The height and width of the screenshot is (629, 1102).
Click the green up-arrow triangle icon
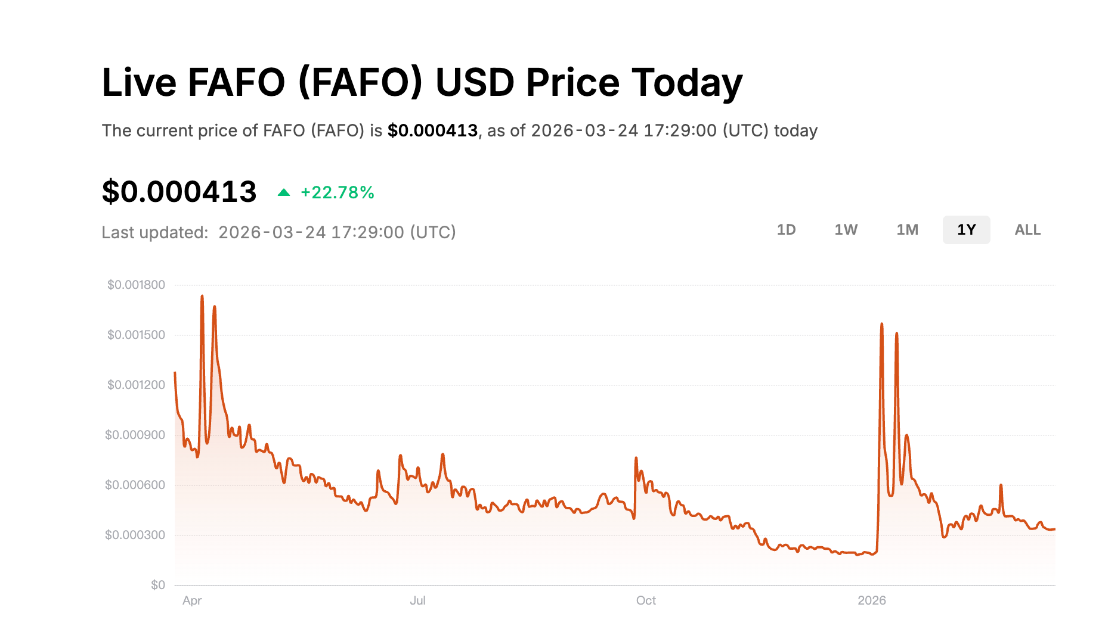point(284,192)
